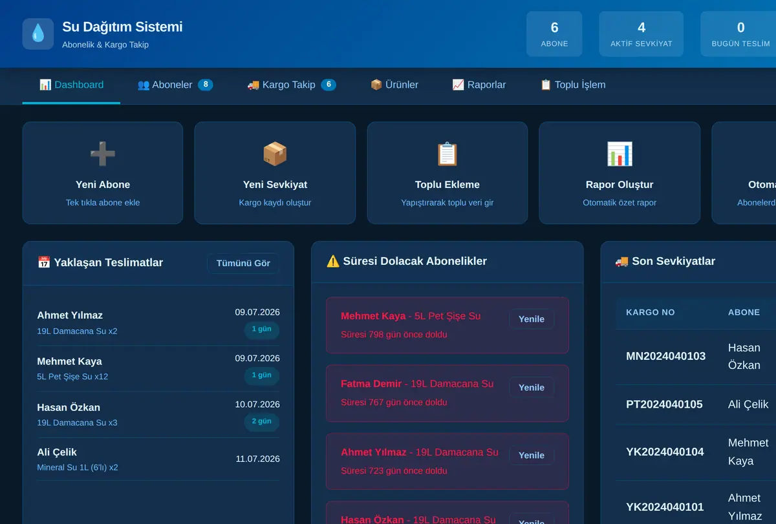The height and width of the screenshot is (524, 776).
Task: Click the ABONE column header
Action: pyautogui.click(x=744, y=313)
